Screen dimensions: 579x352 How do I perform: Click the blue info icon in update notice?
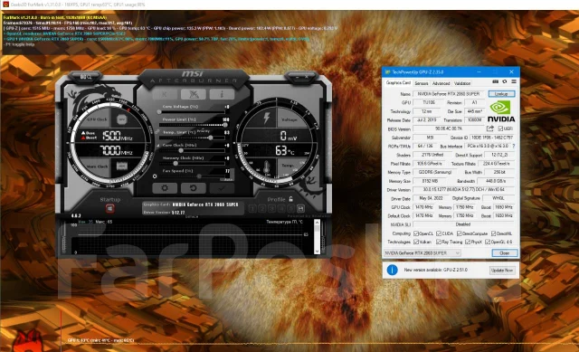pyautogui.click(x=392, y=270)
